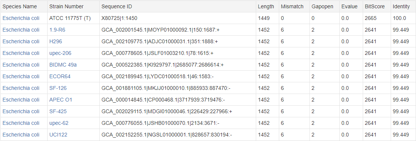Open strain link 1.9-R6
Image resolution: width=416 pixels, height=141 pixels.
[57, 30]
